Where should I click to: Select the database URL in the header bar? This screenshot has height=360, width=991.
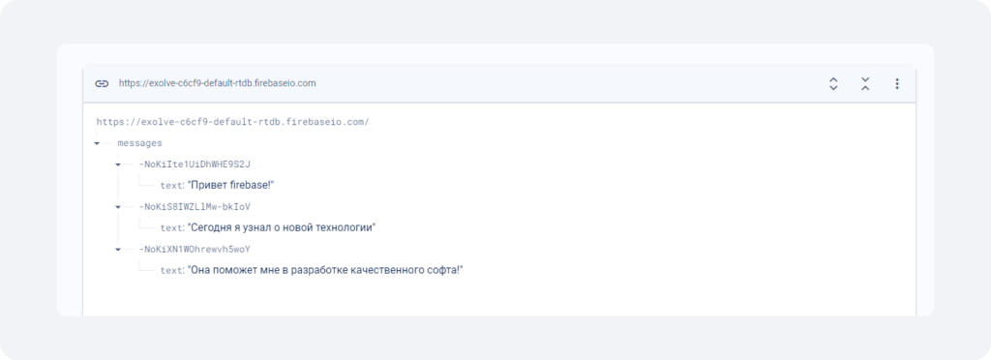click(218, 83)
